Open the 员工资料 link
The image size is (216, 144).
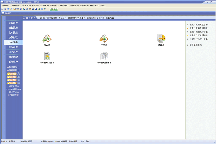[63, 18]
